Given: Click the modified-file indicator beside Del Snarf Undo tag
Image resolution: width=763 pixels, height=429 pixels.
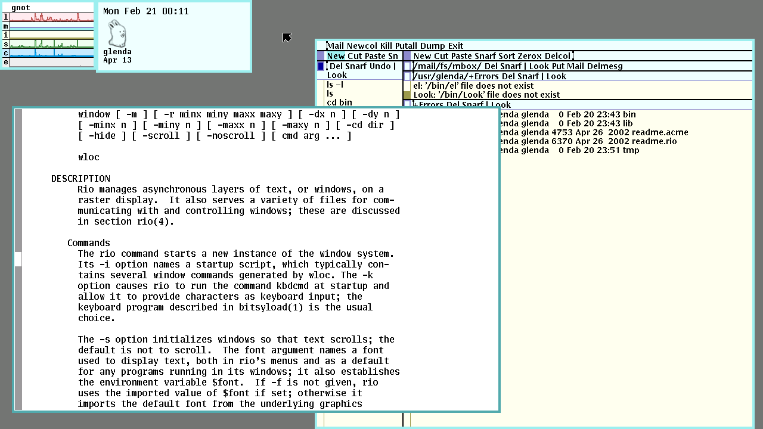Looking at the screenshot, I should pyautogui.click(x=321, y=66).
